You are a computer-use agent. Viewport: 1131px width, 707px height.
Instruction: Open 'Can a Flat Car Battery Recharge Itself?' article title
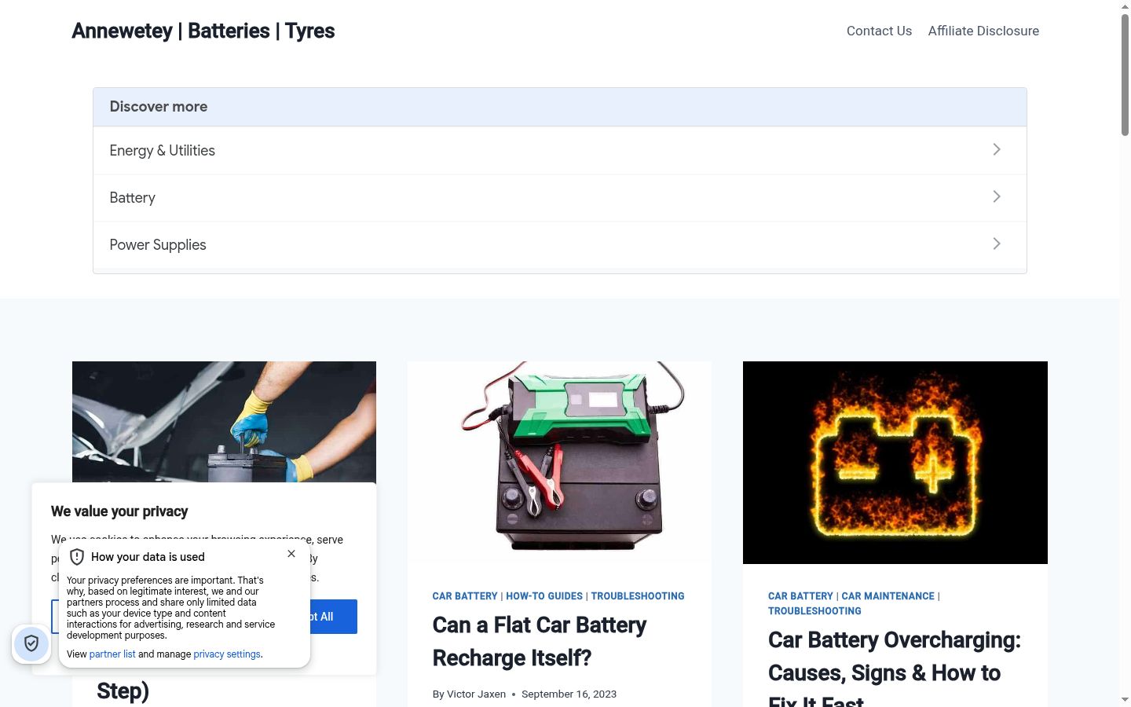pos(540,641)
